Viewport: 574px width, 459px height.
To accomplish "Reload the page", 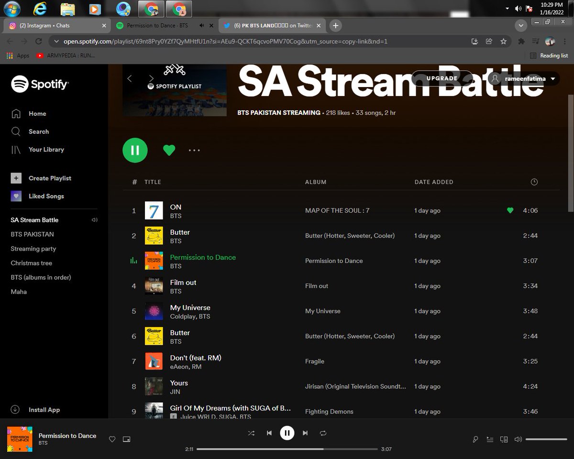I will pyautogui.click(x=38, y=41).
